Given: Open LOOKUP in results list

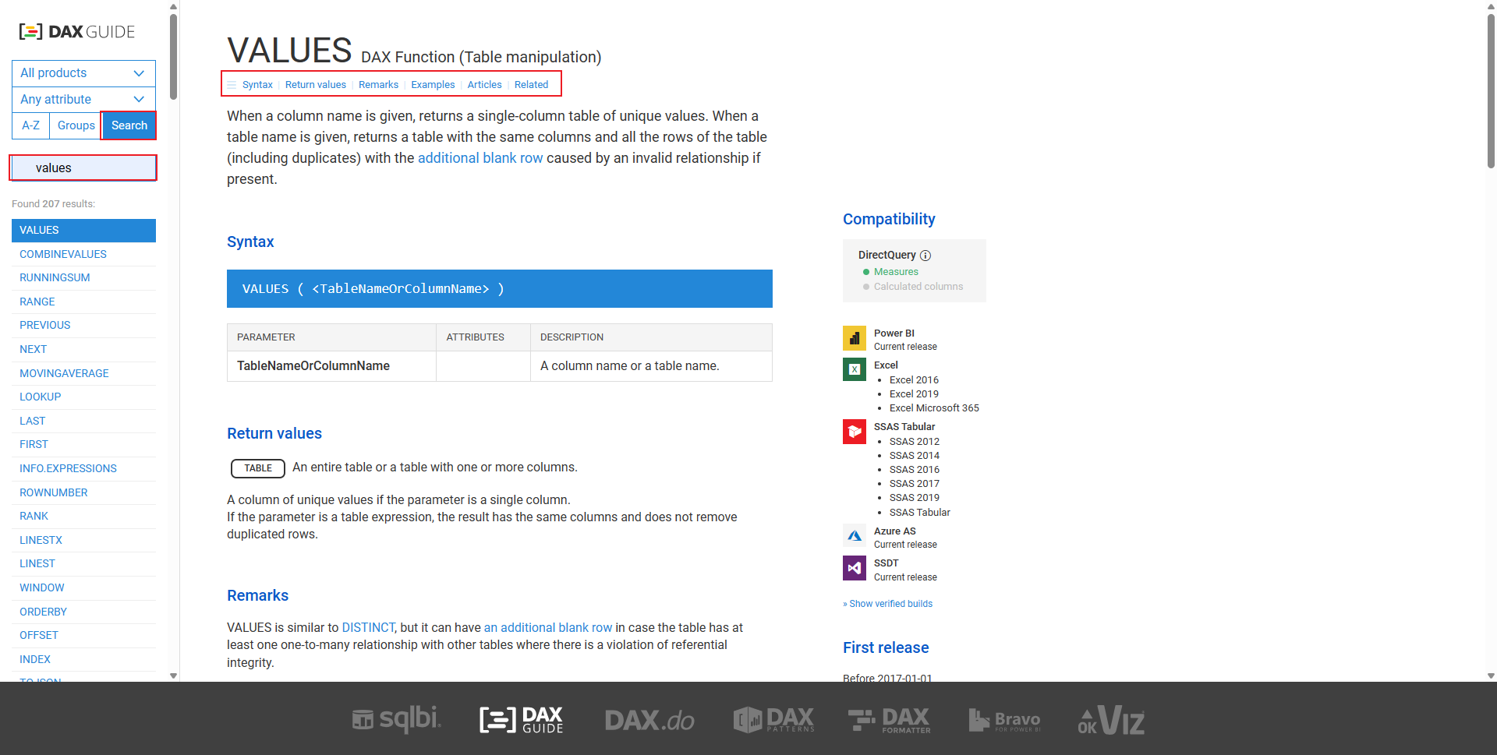Looking at the screenshot, I should (83, 397).
